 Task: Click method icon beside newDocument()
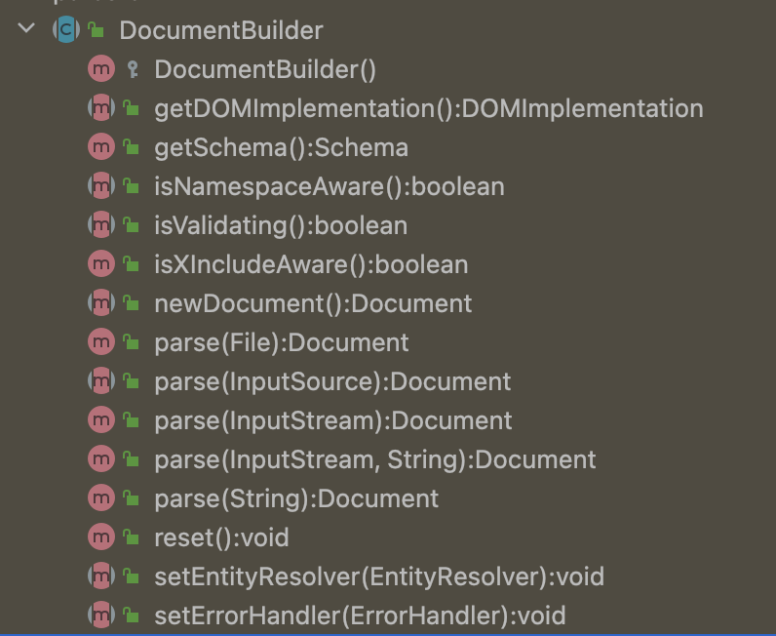point(101,302)
